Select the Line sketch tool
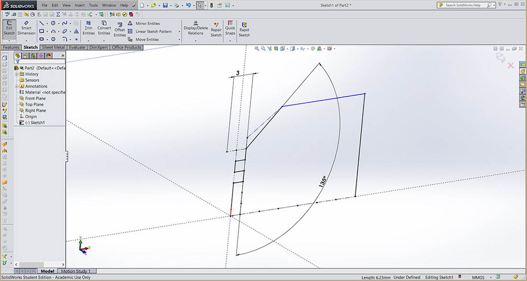 (41, 23)
